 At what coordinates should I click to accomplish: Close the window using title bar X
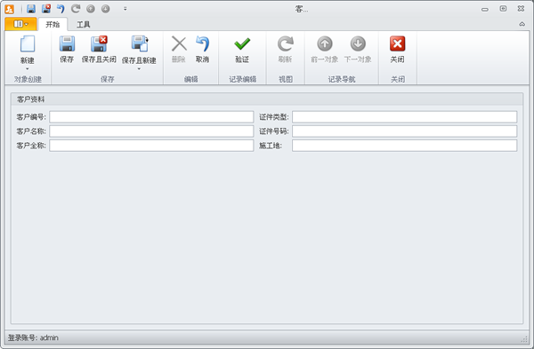pyautogui.click(x=521, y=9)
